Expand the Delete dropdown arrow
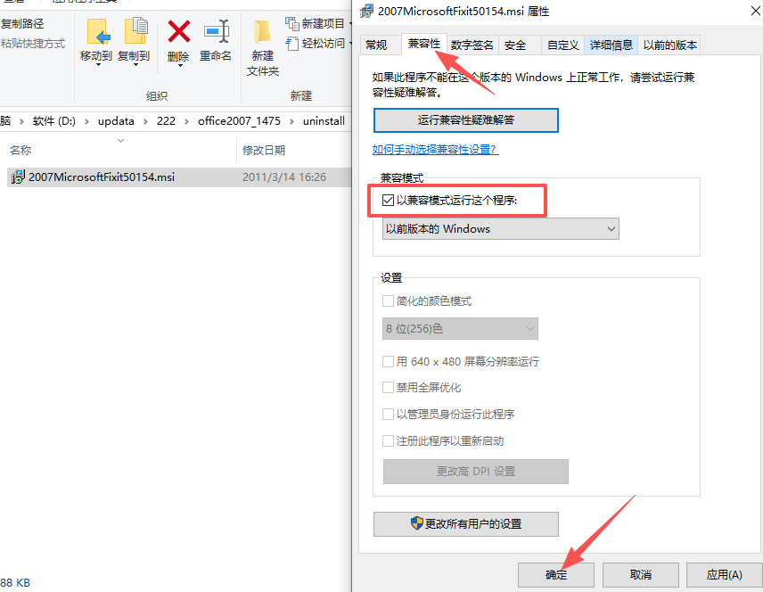Image resolution: width=763 pixels, height=592 pixels. pyautogui.click(x=179, y=65)
